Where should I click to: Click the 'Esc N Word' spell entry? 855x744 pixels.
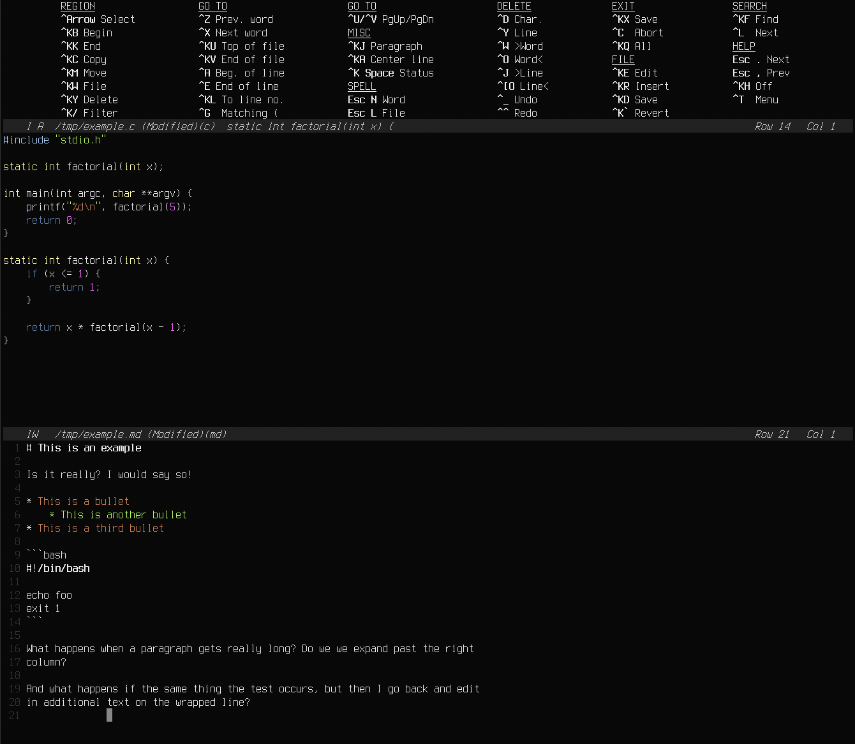tap(376, 99)
